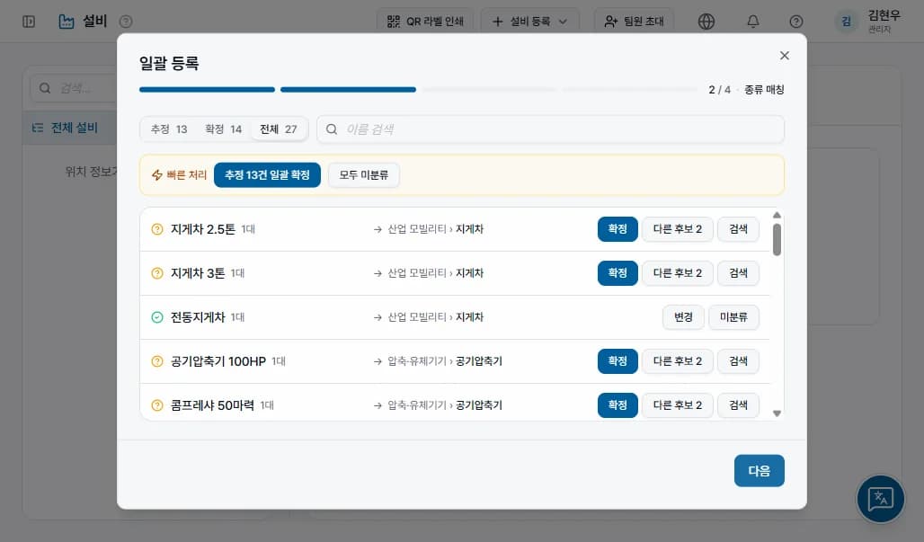Click 검색 for 콤프레샤 50마력 row

coord(738,405)
